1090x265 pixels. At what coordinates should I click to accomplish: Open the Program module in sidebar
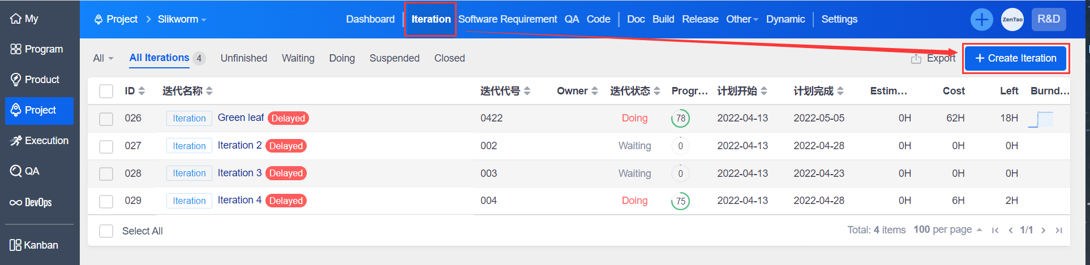point(37,49)
